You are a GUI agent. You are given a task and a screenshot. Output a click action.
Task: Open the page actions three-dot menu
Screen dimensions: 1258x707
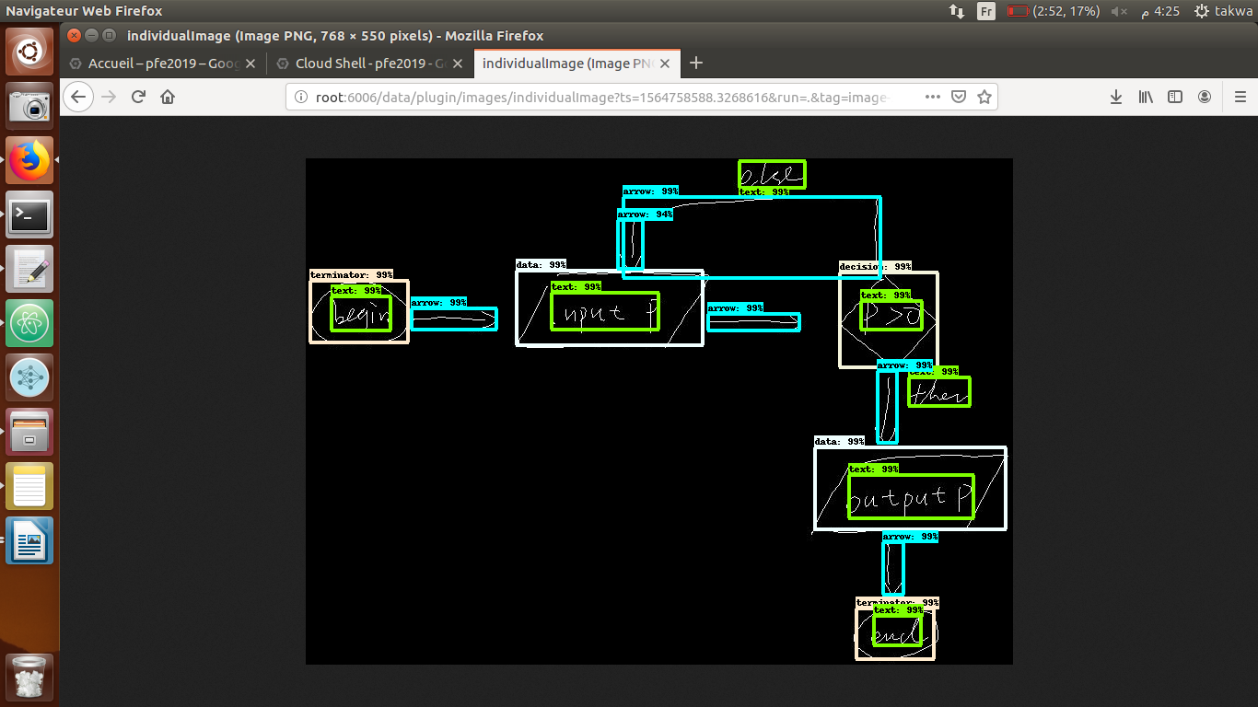(932, 97)
